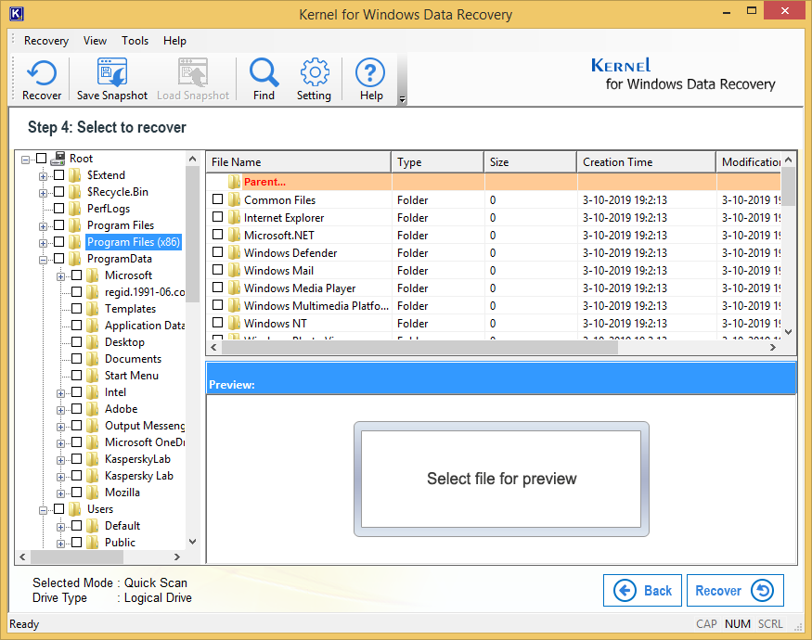This screenshot has height=640, width=812.
Task: Click the Windows NT folder icon
Action: tap(235, 323)
